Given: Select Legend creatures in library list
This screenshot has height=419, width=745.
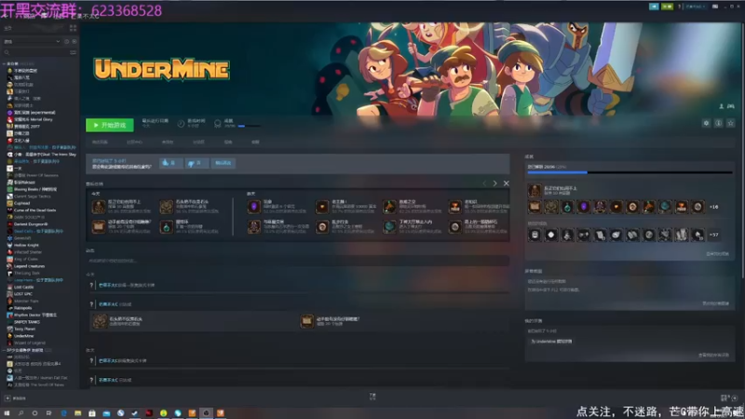Looking at the screenshot, I should [29, 266].
